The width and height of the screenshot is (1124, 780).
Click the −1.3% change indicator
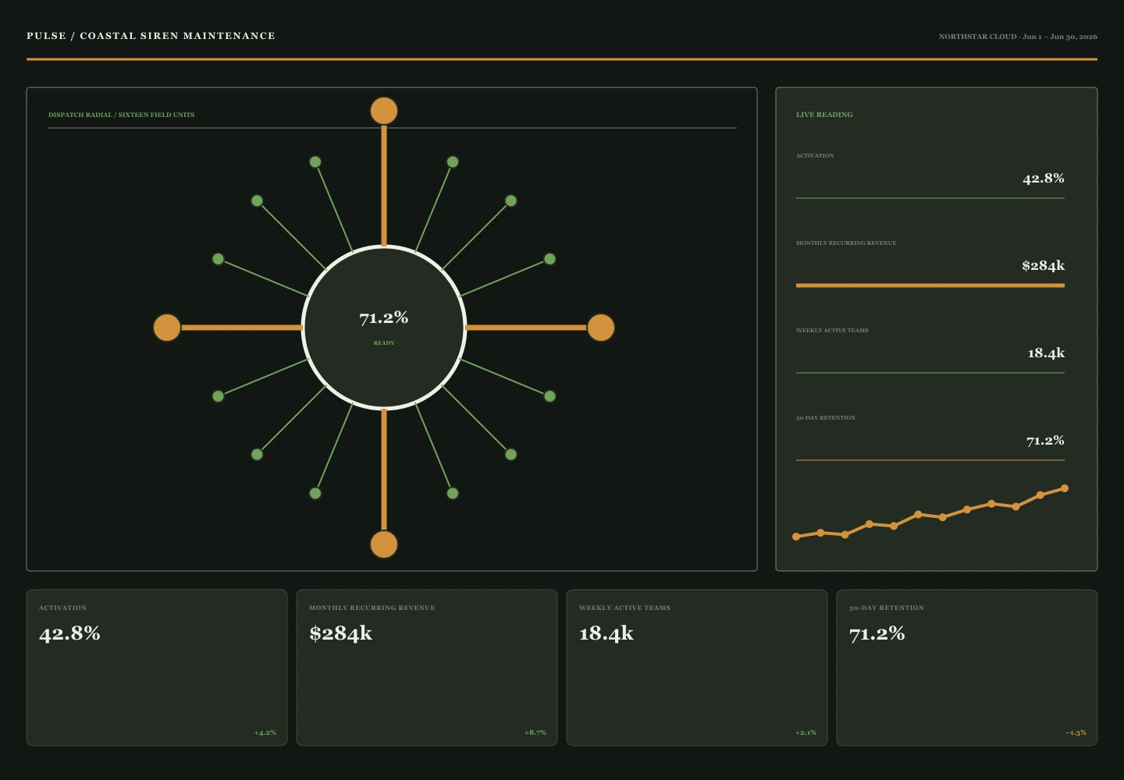click(x=1076, y=732)
